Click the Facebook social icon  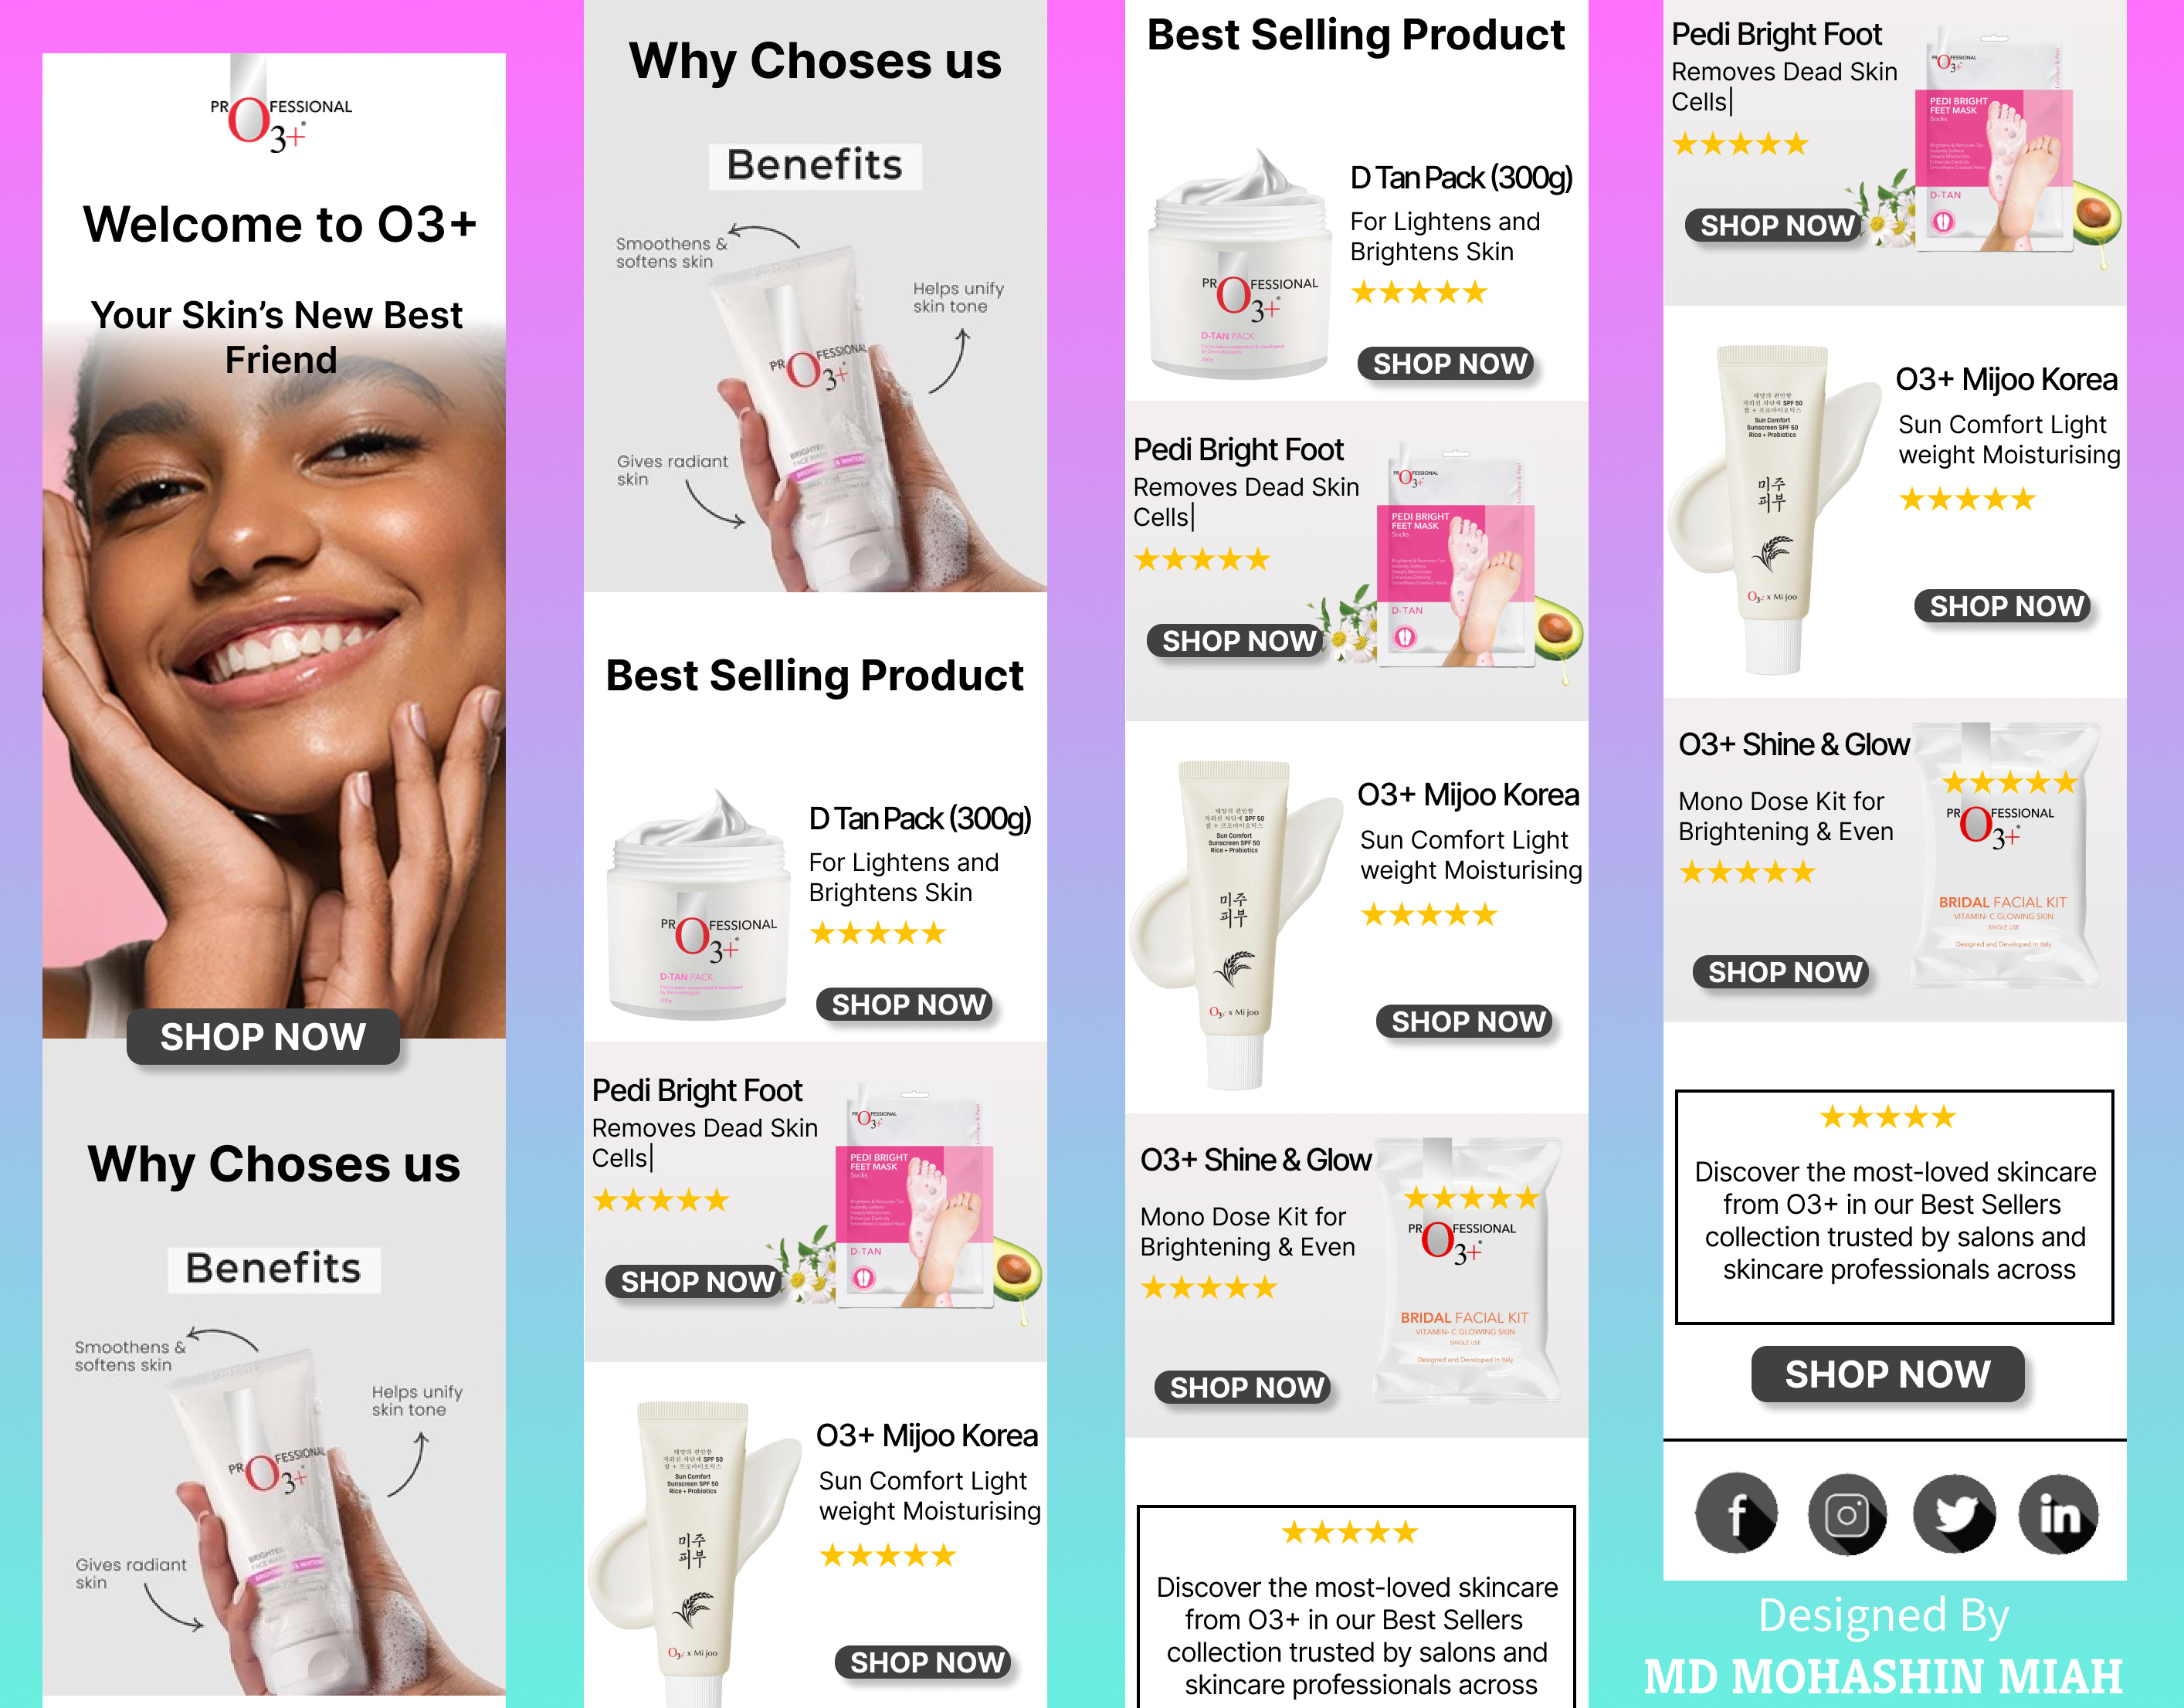(1737, 1513)
